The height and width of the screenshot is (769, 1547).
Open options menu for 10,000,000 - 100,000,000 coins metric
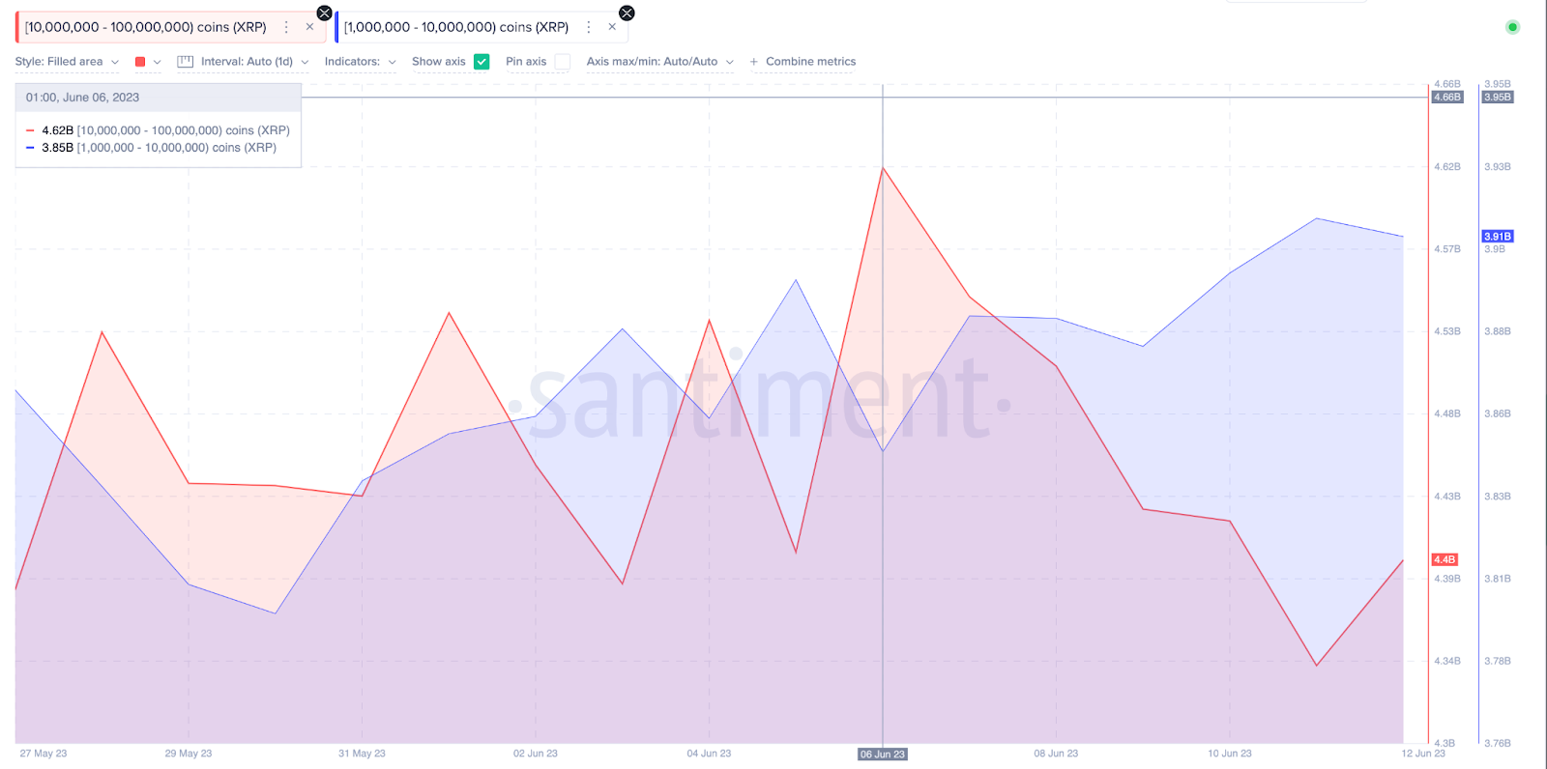286,27
